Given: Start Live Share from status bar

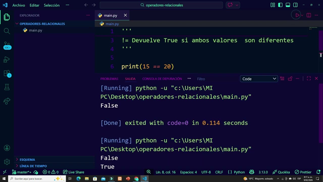Looking at the screenshot, I should pyautogui.click(x=74, y=172).
